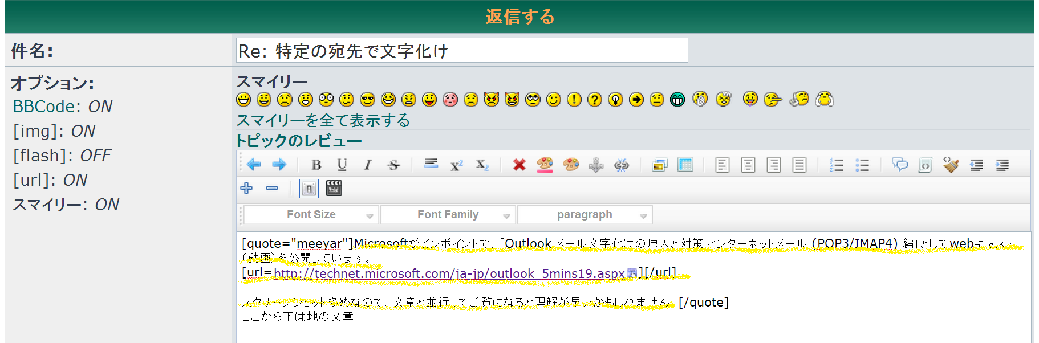Click the スマイリーを全て表示する link

[323, 120]
